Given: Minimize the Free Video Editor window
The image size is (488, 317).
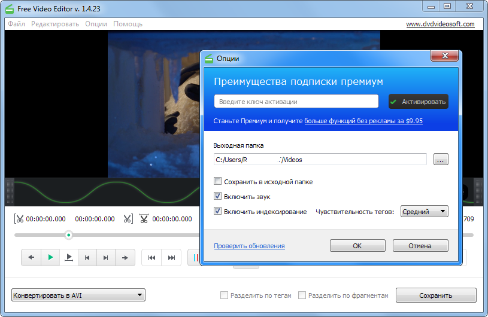Looking at the screenshot, I should (x=431, y=6).
